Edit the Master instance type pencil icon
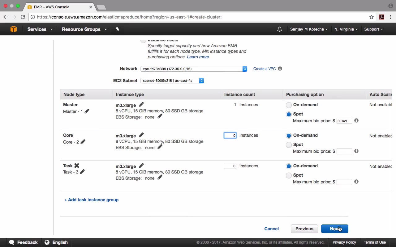Image resolution: width=396 pixels, height=247 pixels. click(x=141, y=105)
